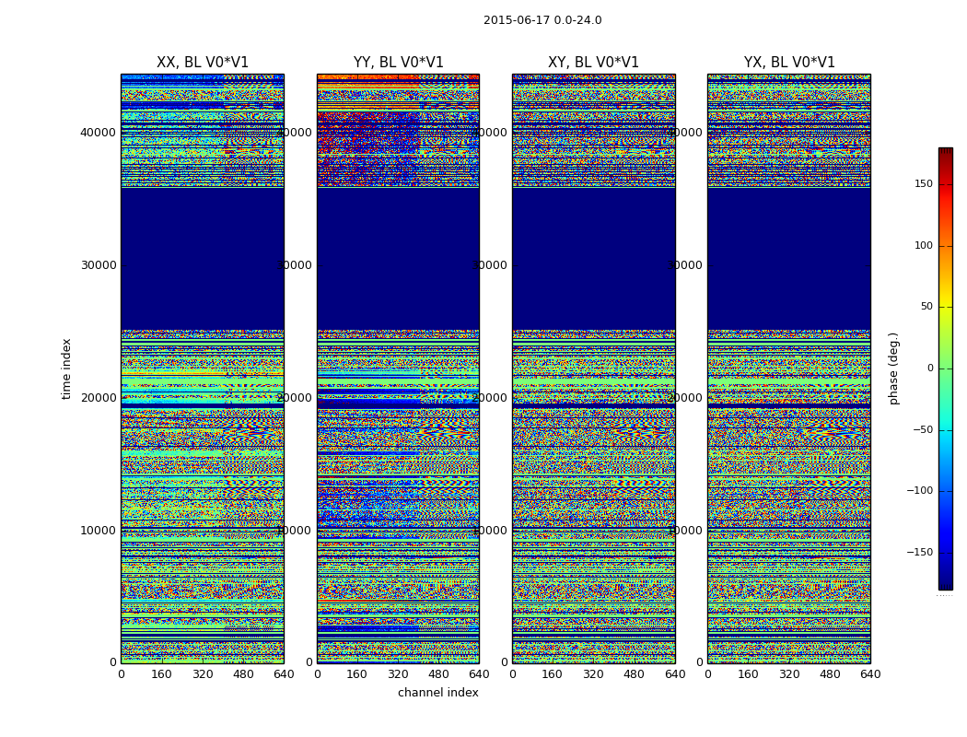Click the "YY, BL V0*V1" subplot title
Image resolution: width=967 pixels, height=737 pixels.
coord(398,63)
